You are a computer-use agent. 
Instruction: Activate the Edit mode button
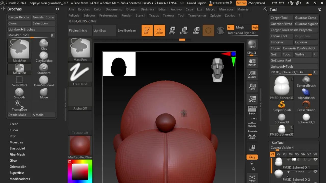[147, 30]
